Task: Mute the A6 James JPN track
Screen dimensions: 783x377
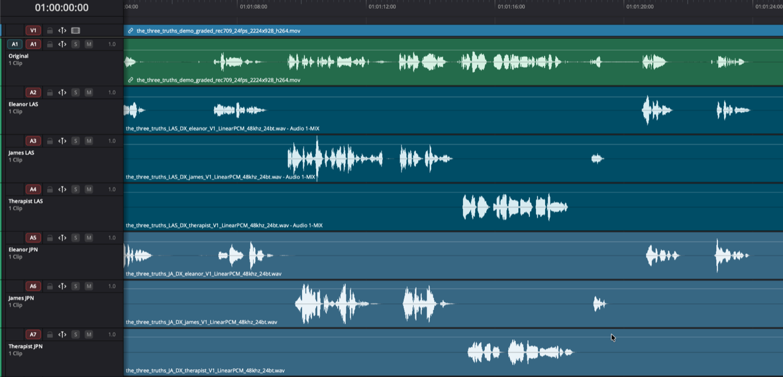Action: (x=89, y=286)
